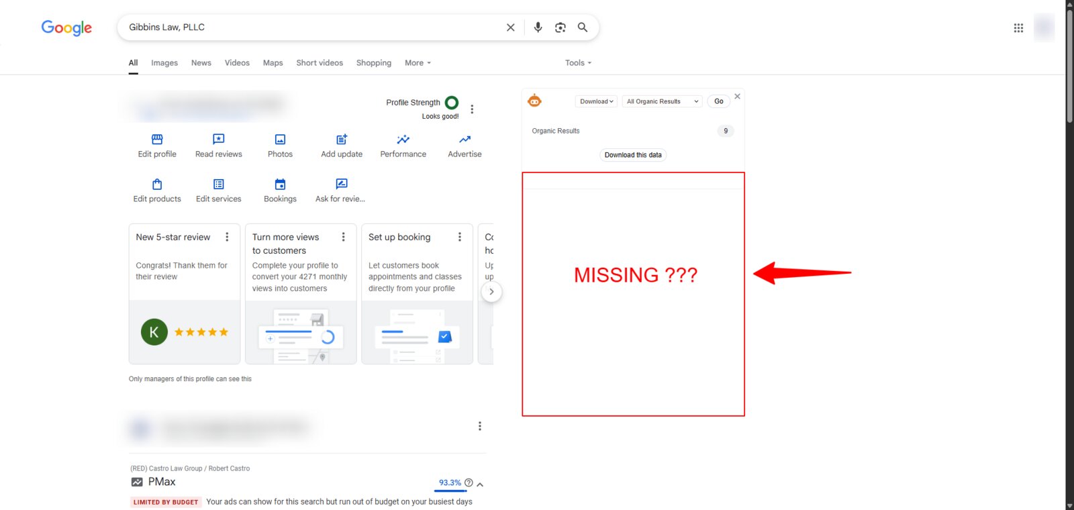The image size is (1074, 510).
Task: View Performance stats
Action: tap(403, 146)
